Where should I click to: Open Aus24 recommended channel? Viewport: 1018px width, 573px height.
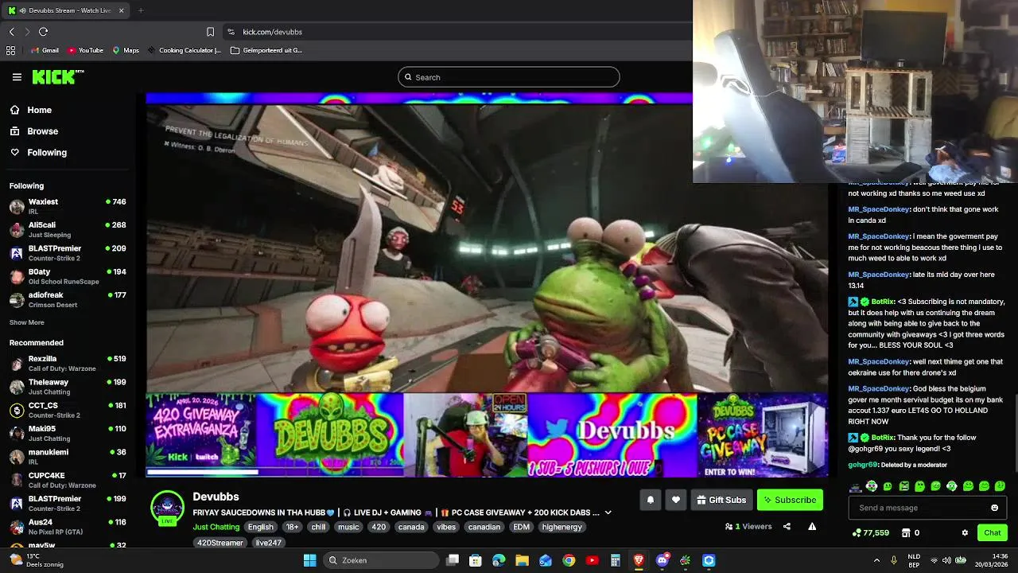click(x=68, y=526)
